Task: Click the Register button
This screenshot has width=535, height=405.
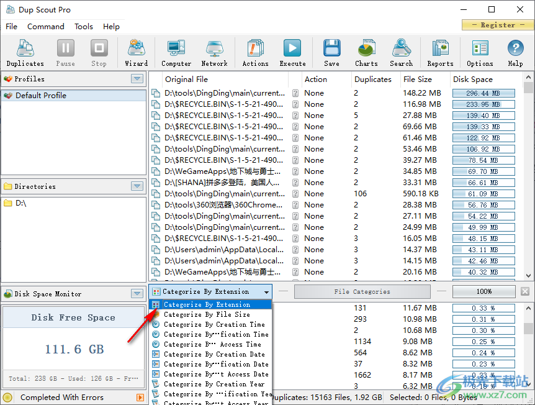Action: [x=498, y=25]
